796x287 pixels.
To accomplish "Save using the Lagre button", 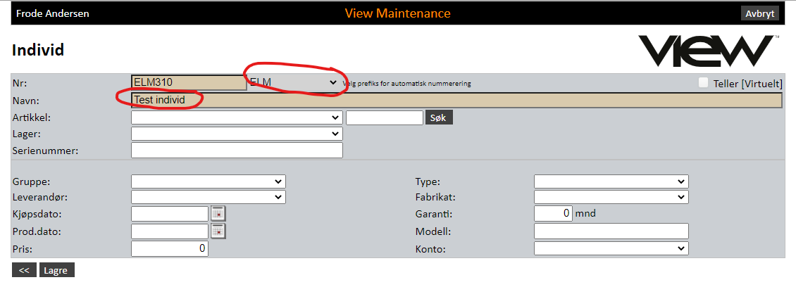I will click(56, 270).
